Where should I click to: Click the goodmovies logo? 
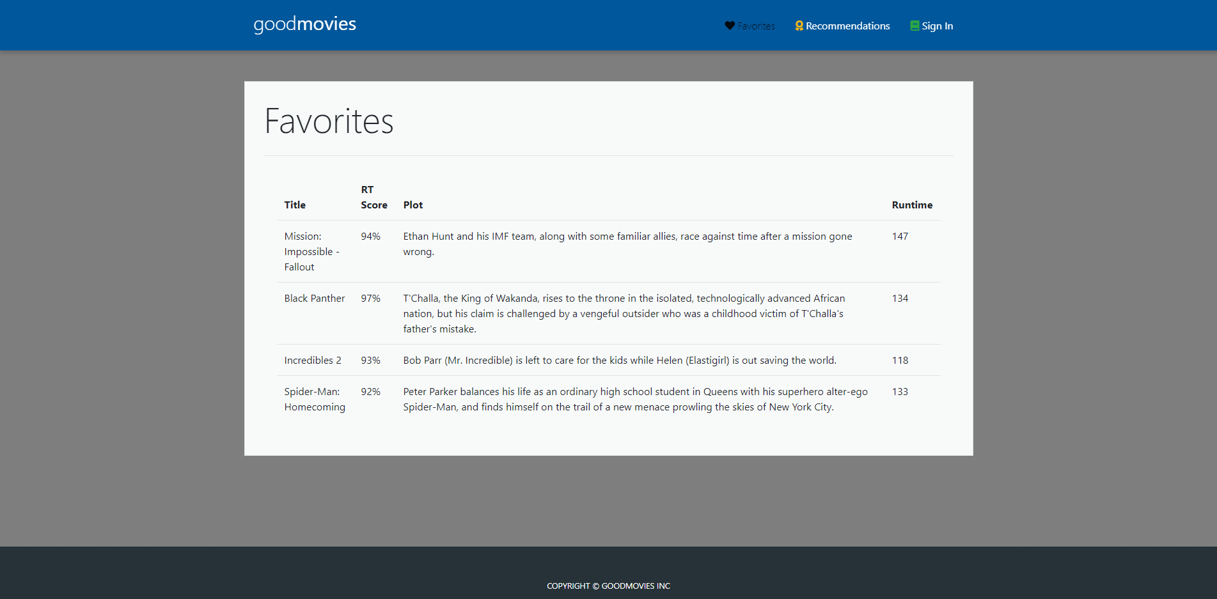click(304, 24)
